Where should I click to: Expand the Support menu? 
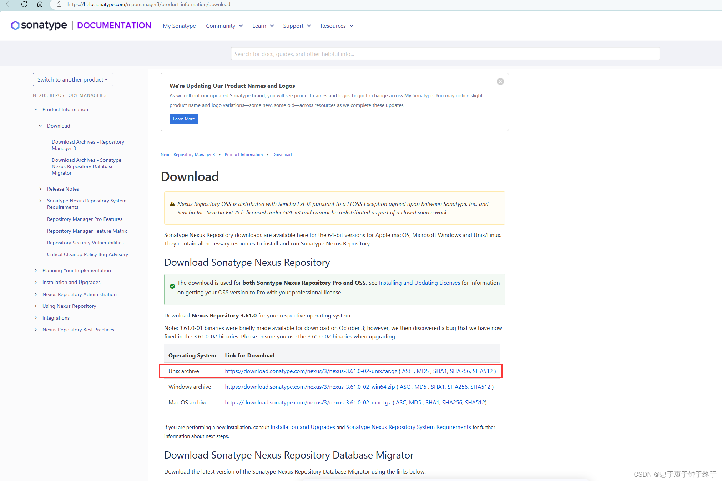pos(297,26)
